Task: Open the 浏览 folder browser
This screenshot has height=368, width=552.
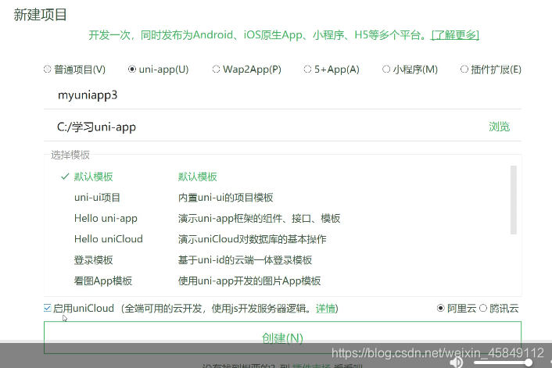Action: (x=499, y=127)
